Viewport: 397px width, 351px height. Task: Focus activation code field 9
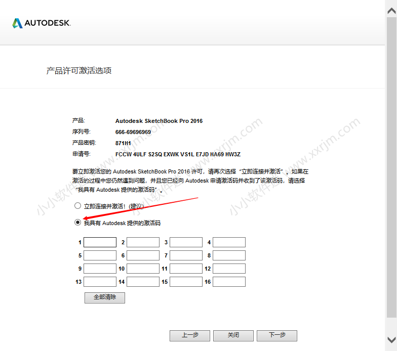100,269
